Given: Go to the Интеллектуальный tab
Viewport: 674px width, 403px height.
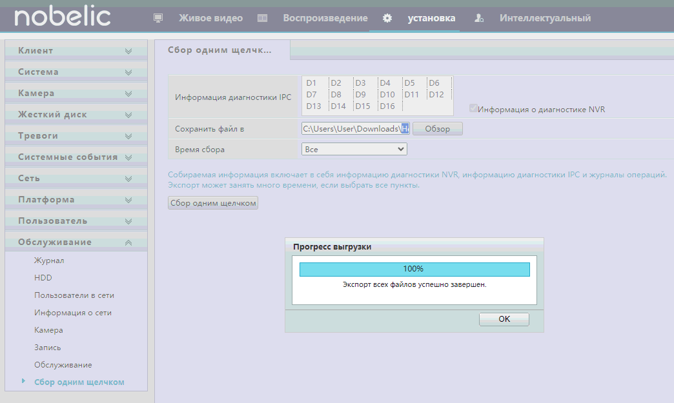Looking at the screenshot, I should (x=545, y=18).
